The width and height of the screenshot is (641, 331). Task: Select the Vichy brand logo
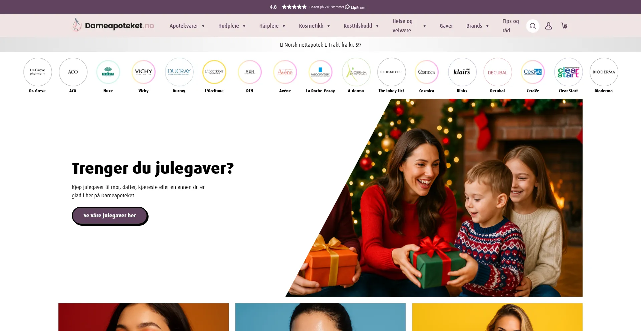pyautogui.click(x=144, y=72)
